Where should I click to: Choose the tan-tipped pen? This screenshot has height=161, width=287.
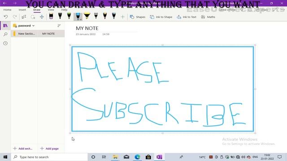[x=105, y=17]
